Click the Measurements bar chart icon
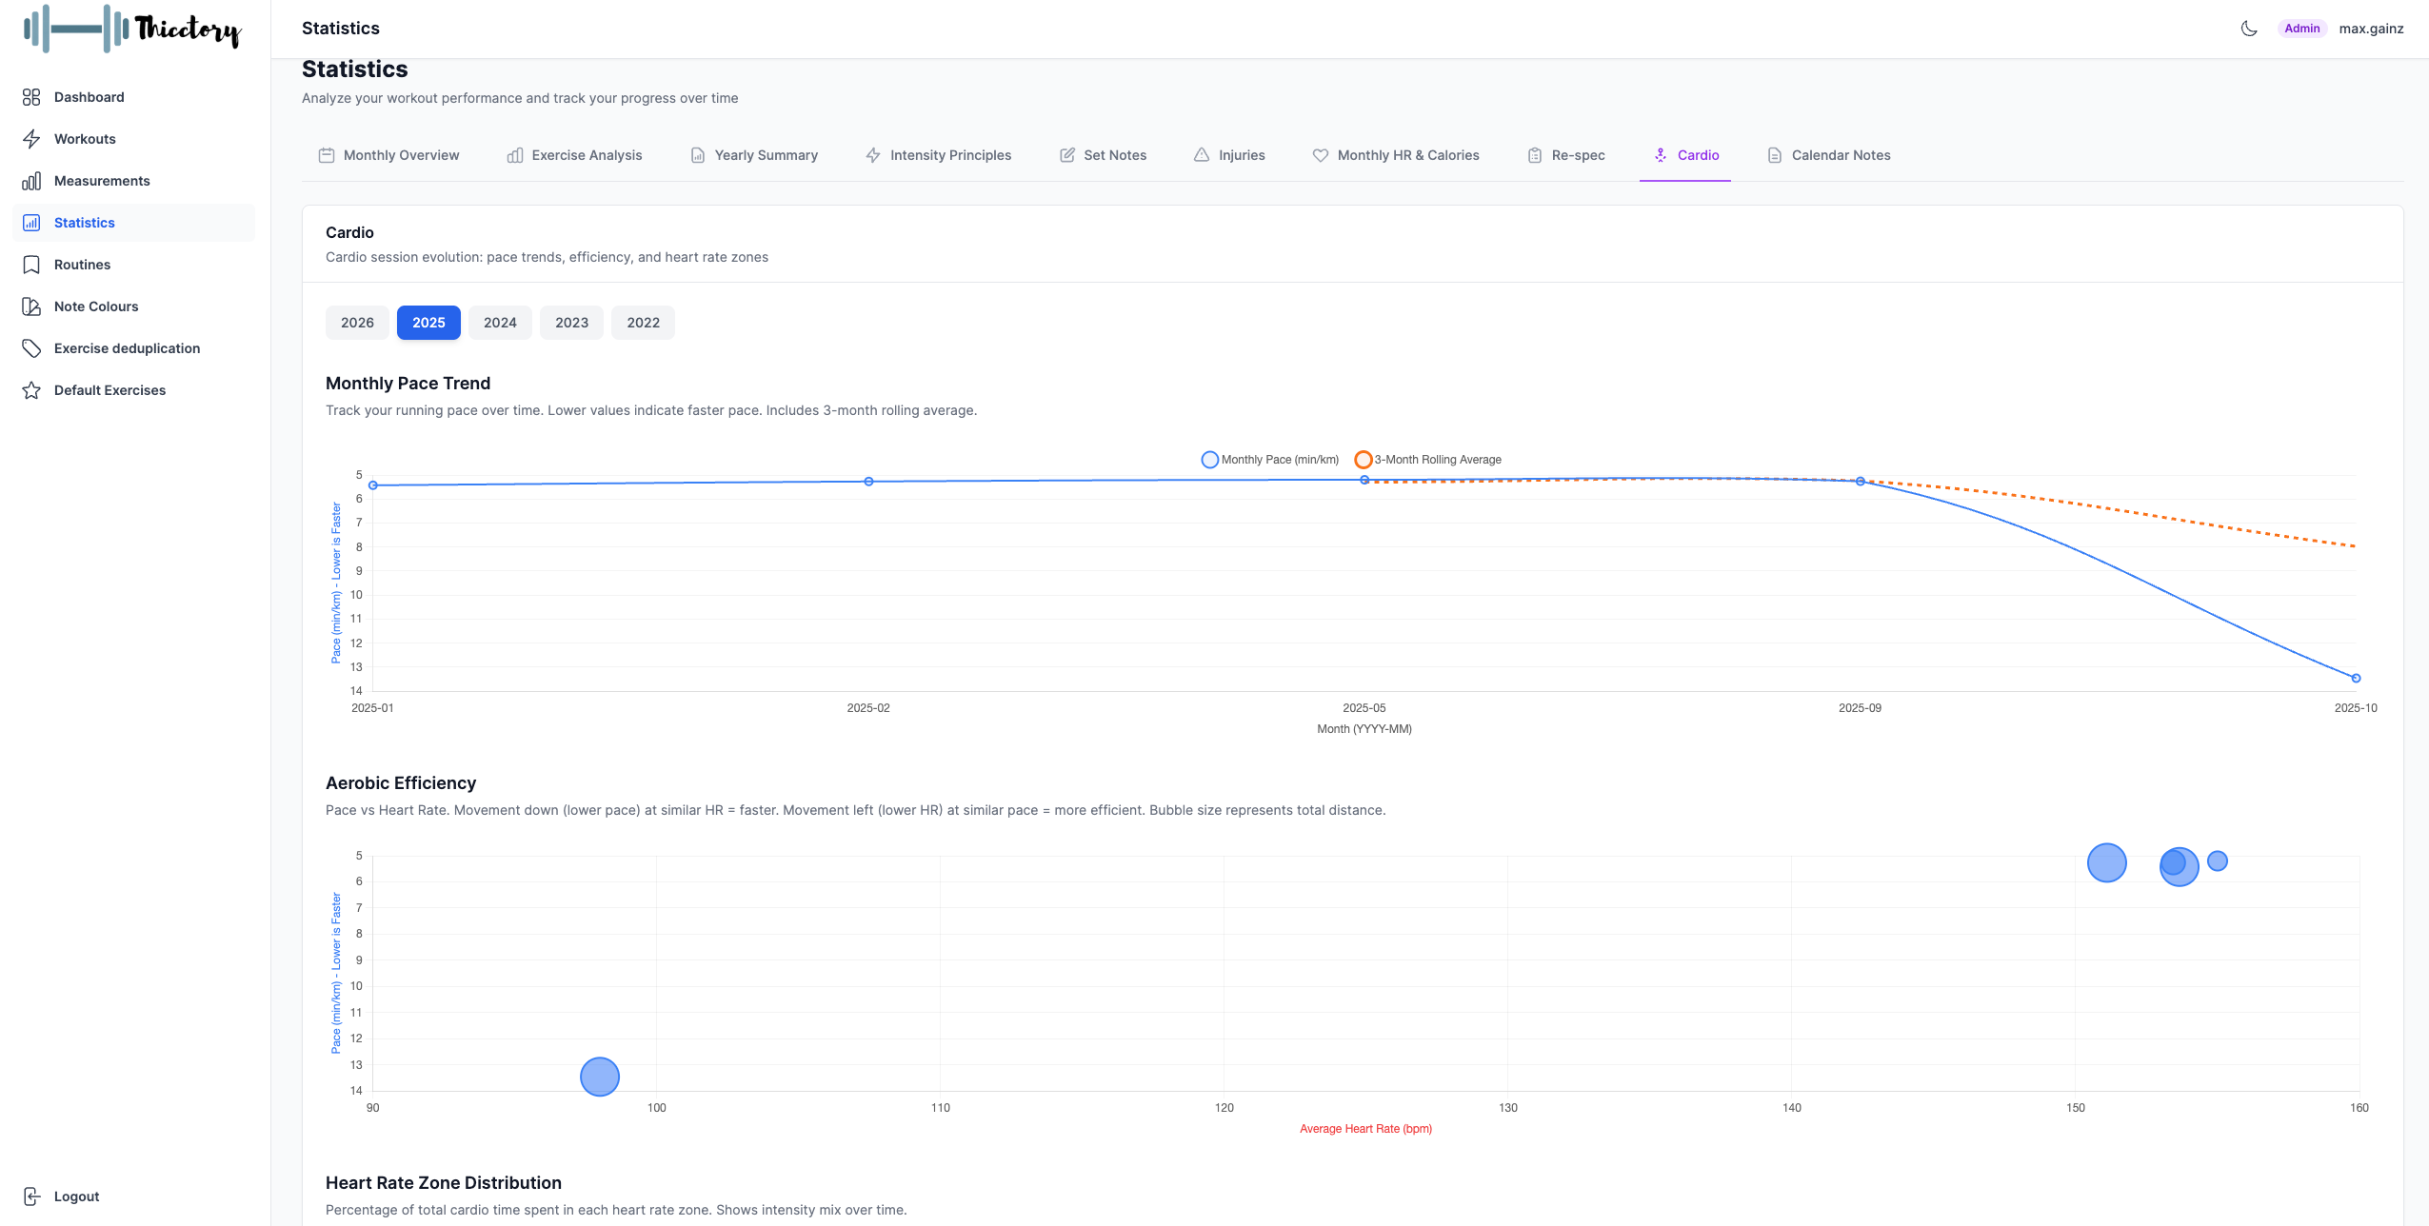The height and width of the screenshot is (1226, 2429). [x=31, y=181]
